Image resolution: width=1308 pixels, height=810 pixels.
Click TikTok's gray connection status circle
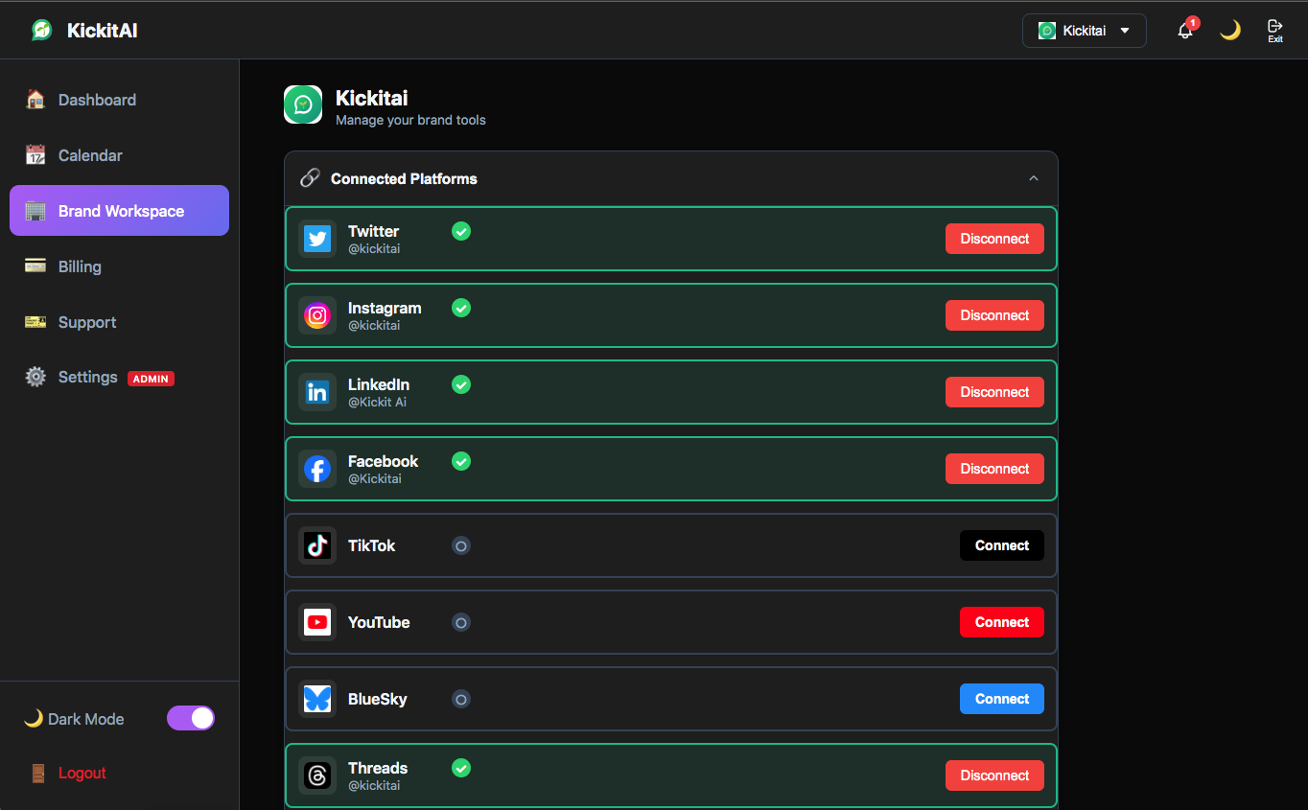click(x=461, y=545)
